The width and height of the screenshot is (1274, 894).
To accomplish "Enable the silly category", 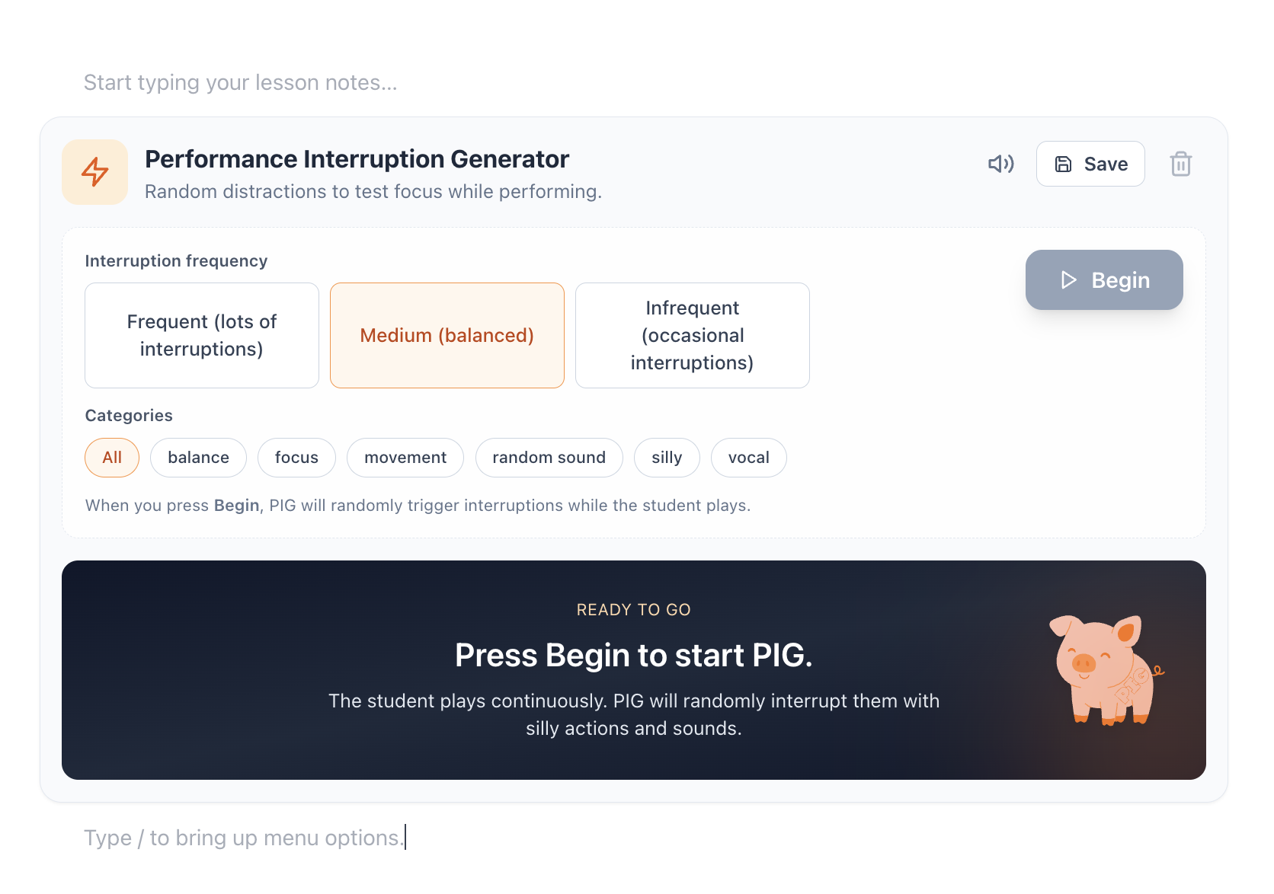I will [x=667, y=458].
